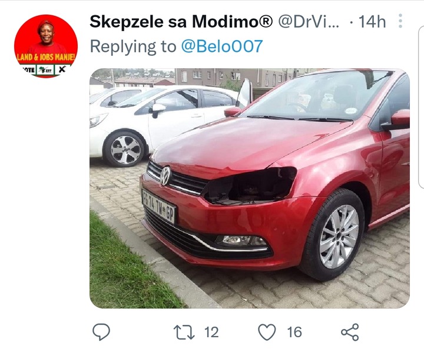The width and height of the screenshot is (424, 349).
Task: View the like count of 16
Action: click(294, 333)
